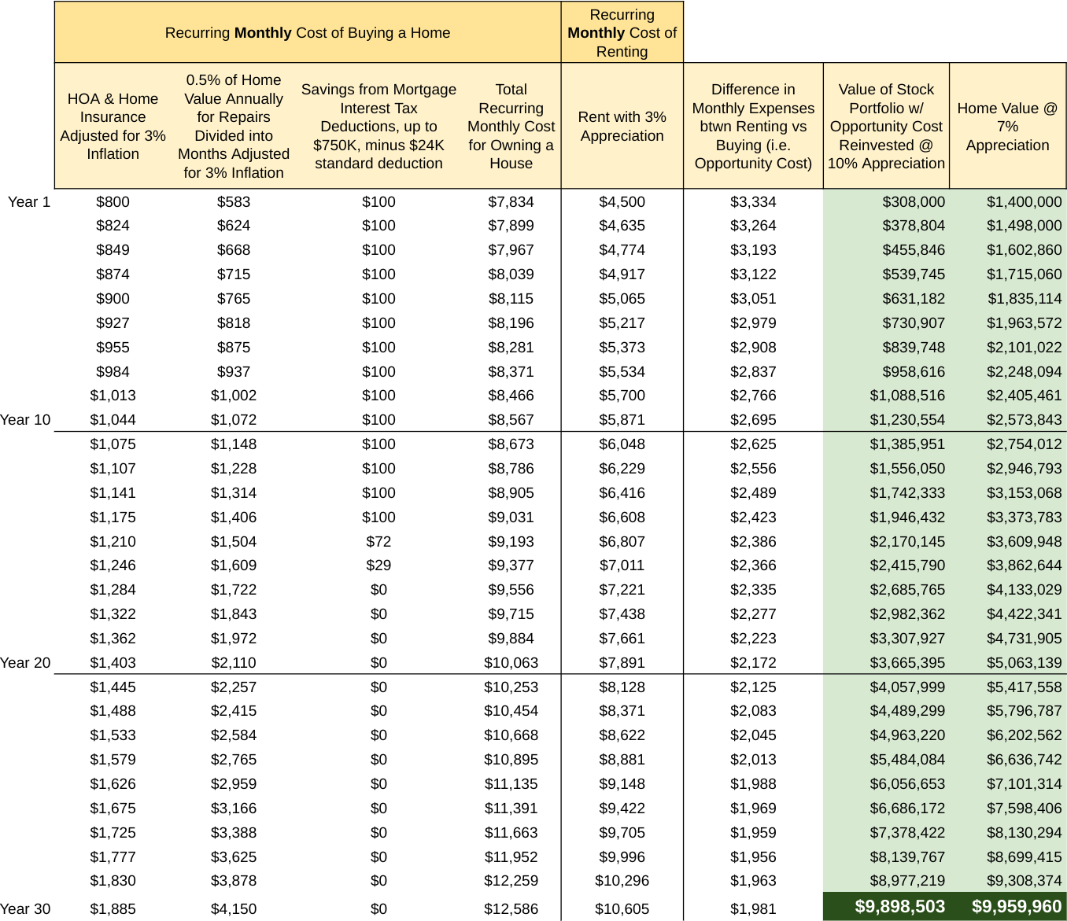Click the 'HOA & Home Insurance' column header
This screenshot has width=1067, height=921.
113,126
